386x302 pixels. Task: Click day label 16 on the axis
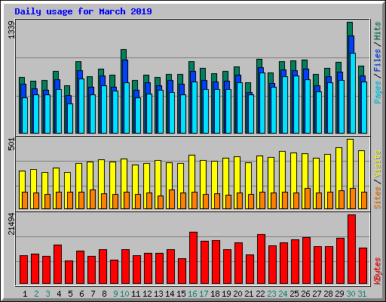192,294
